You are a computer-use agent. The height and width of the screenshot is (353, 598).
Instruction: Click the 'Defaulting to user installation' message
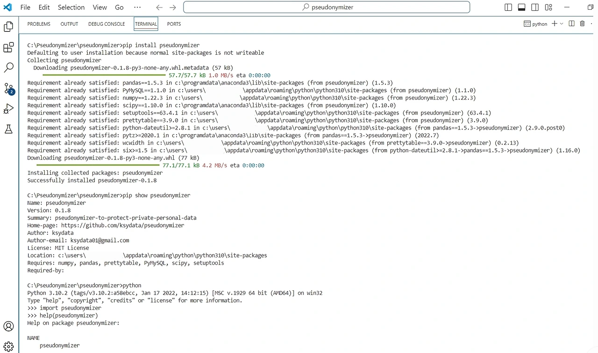[x=146, y=53]
